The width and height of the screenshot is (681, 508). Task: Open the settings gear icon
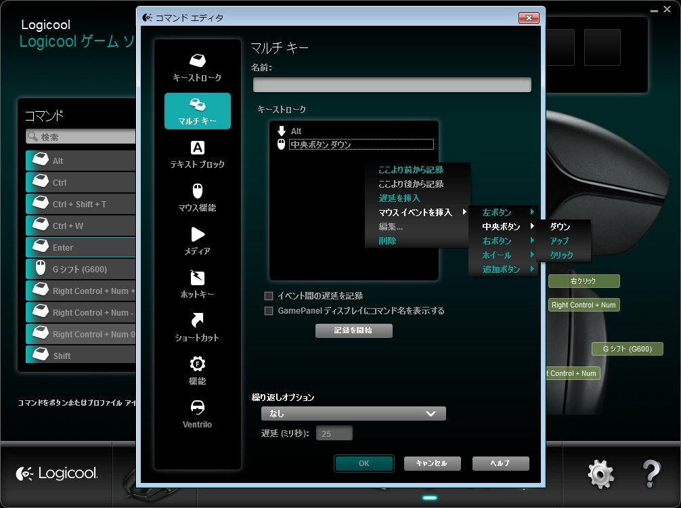coord(600,474)
